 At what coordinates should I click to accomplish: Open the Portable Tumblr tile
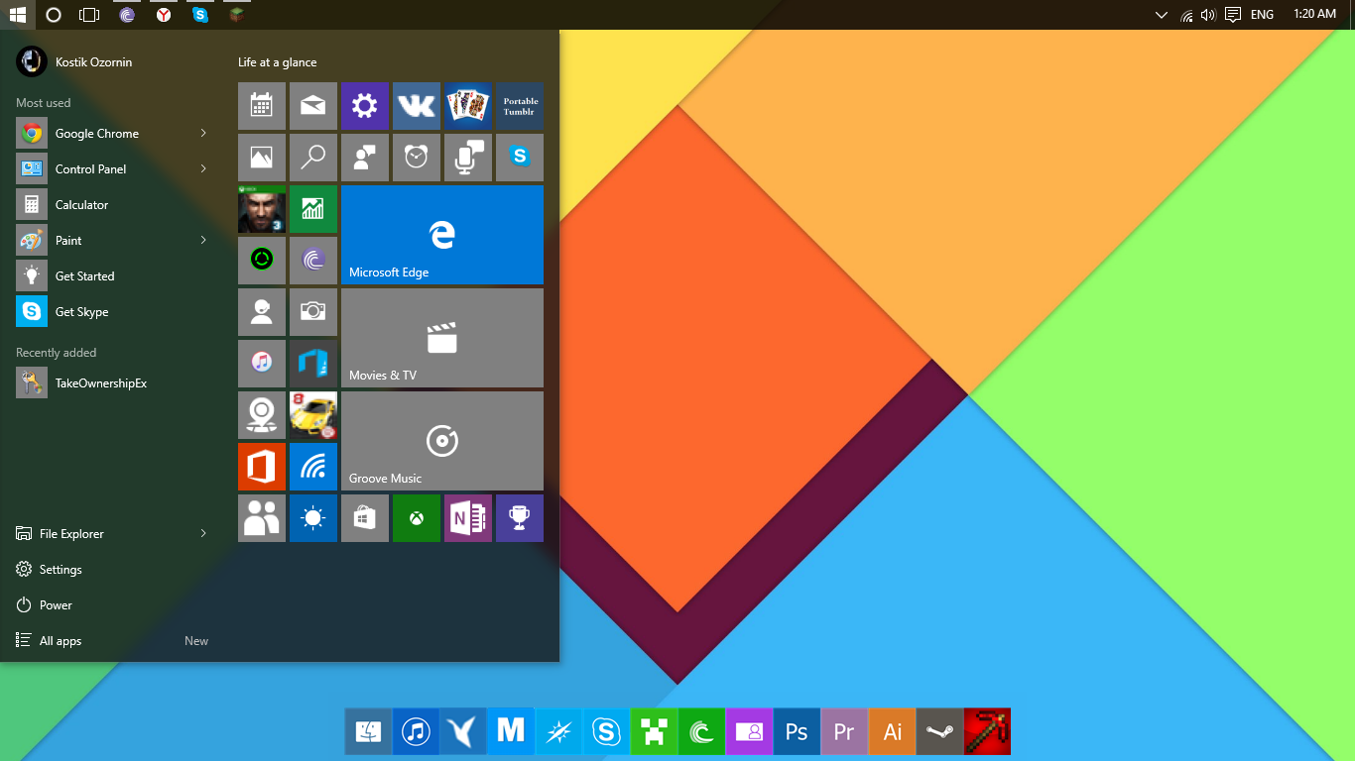(520, 106)
